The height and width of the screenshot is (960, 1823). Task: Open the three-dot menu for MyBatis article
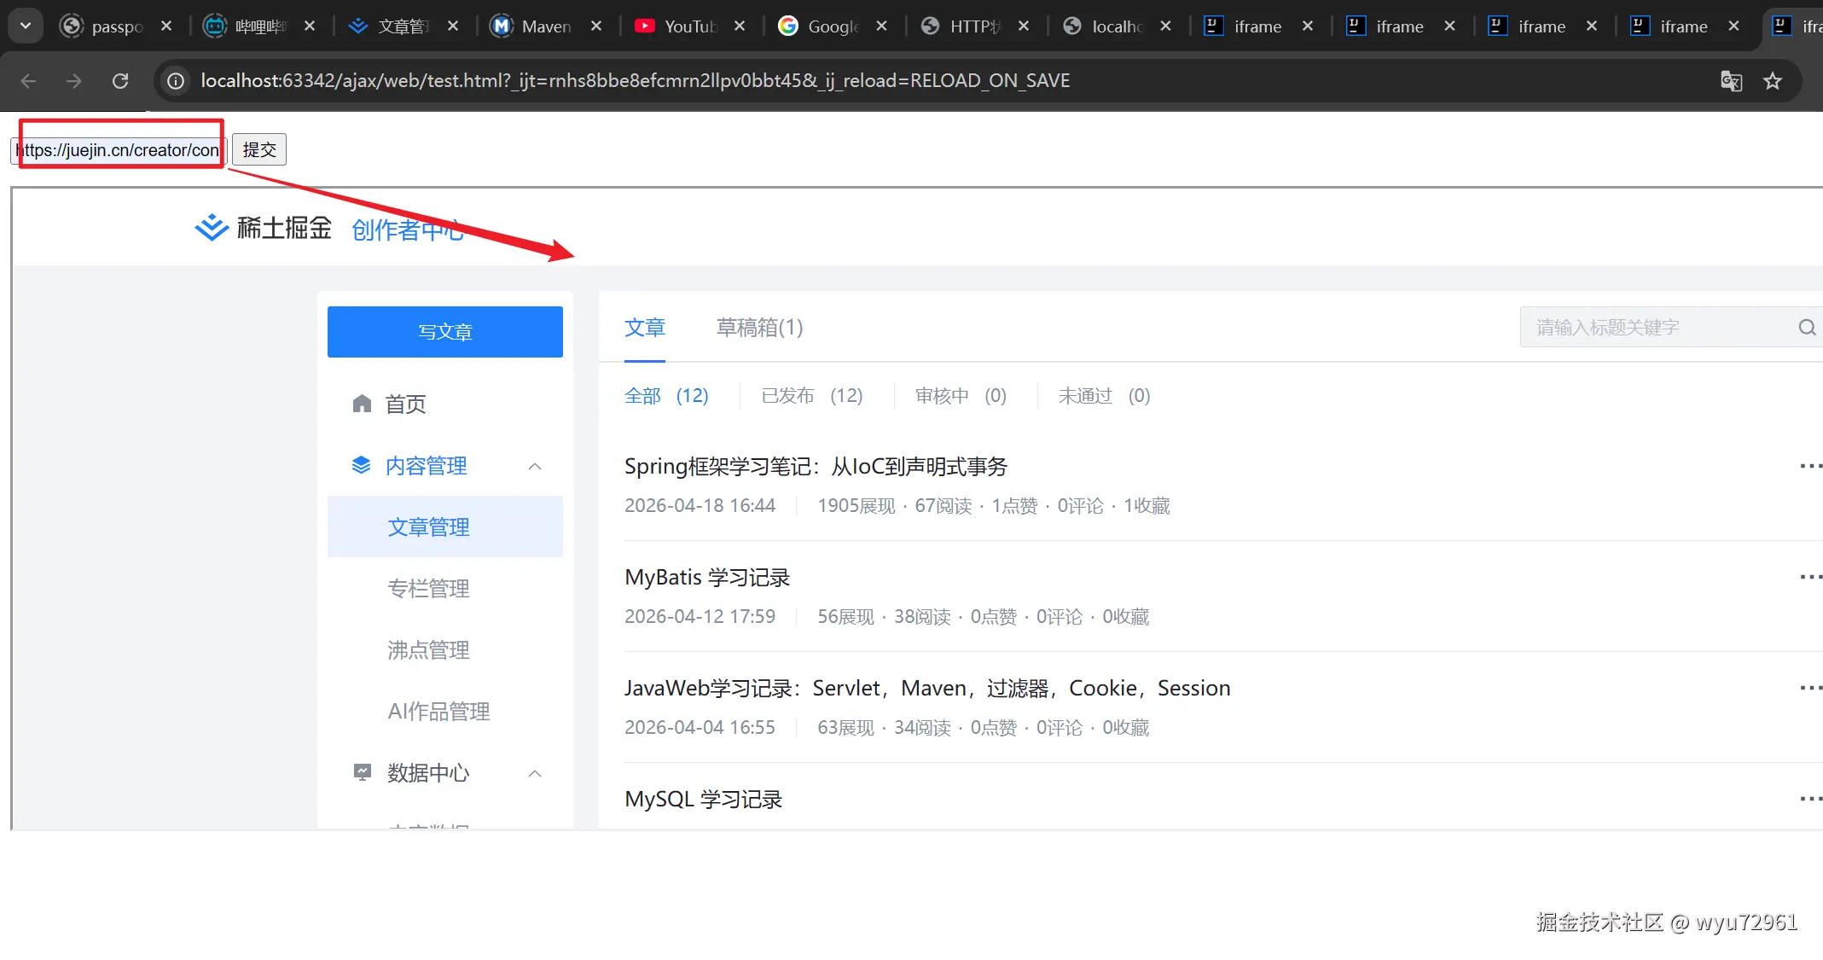[x=1809, y=577]
